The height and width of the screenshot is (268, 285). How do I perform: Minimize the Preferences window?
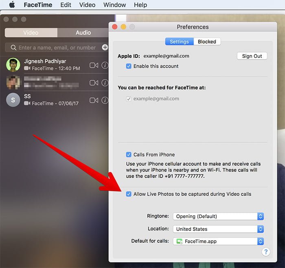pos(123,27)
